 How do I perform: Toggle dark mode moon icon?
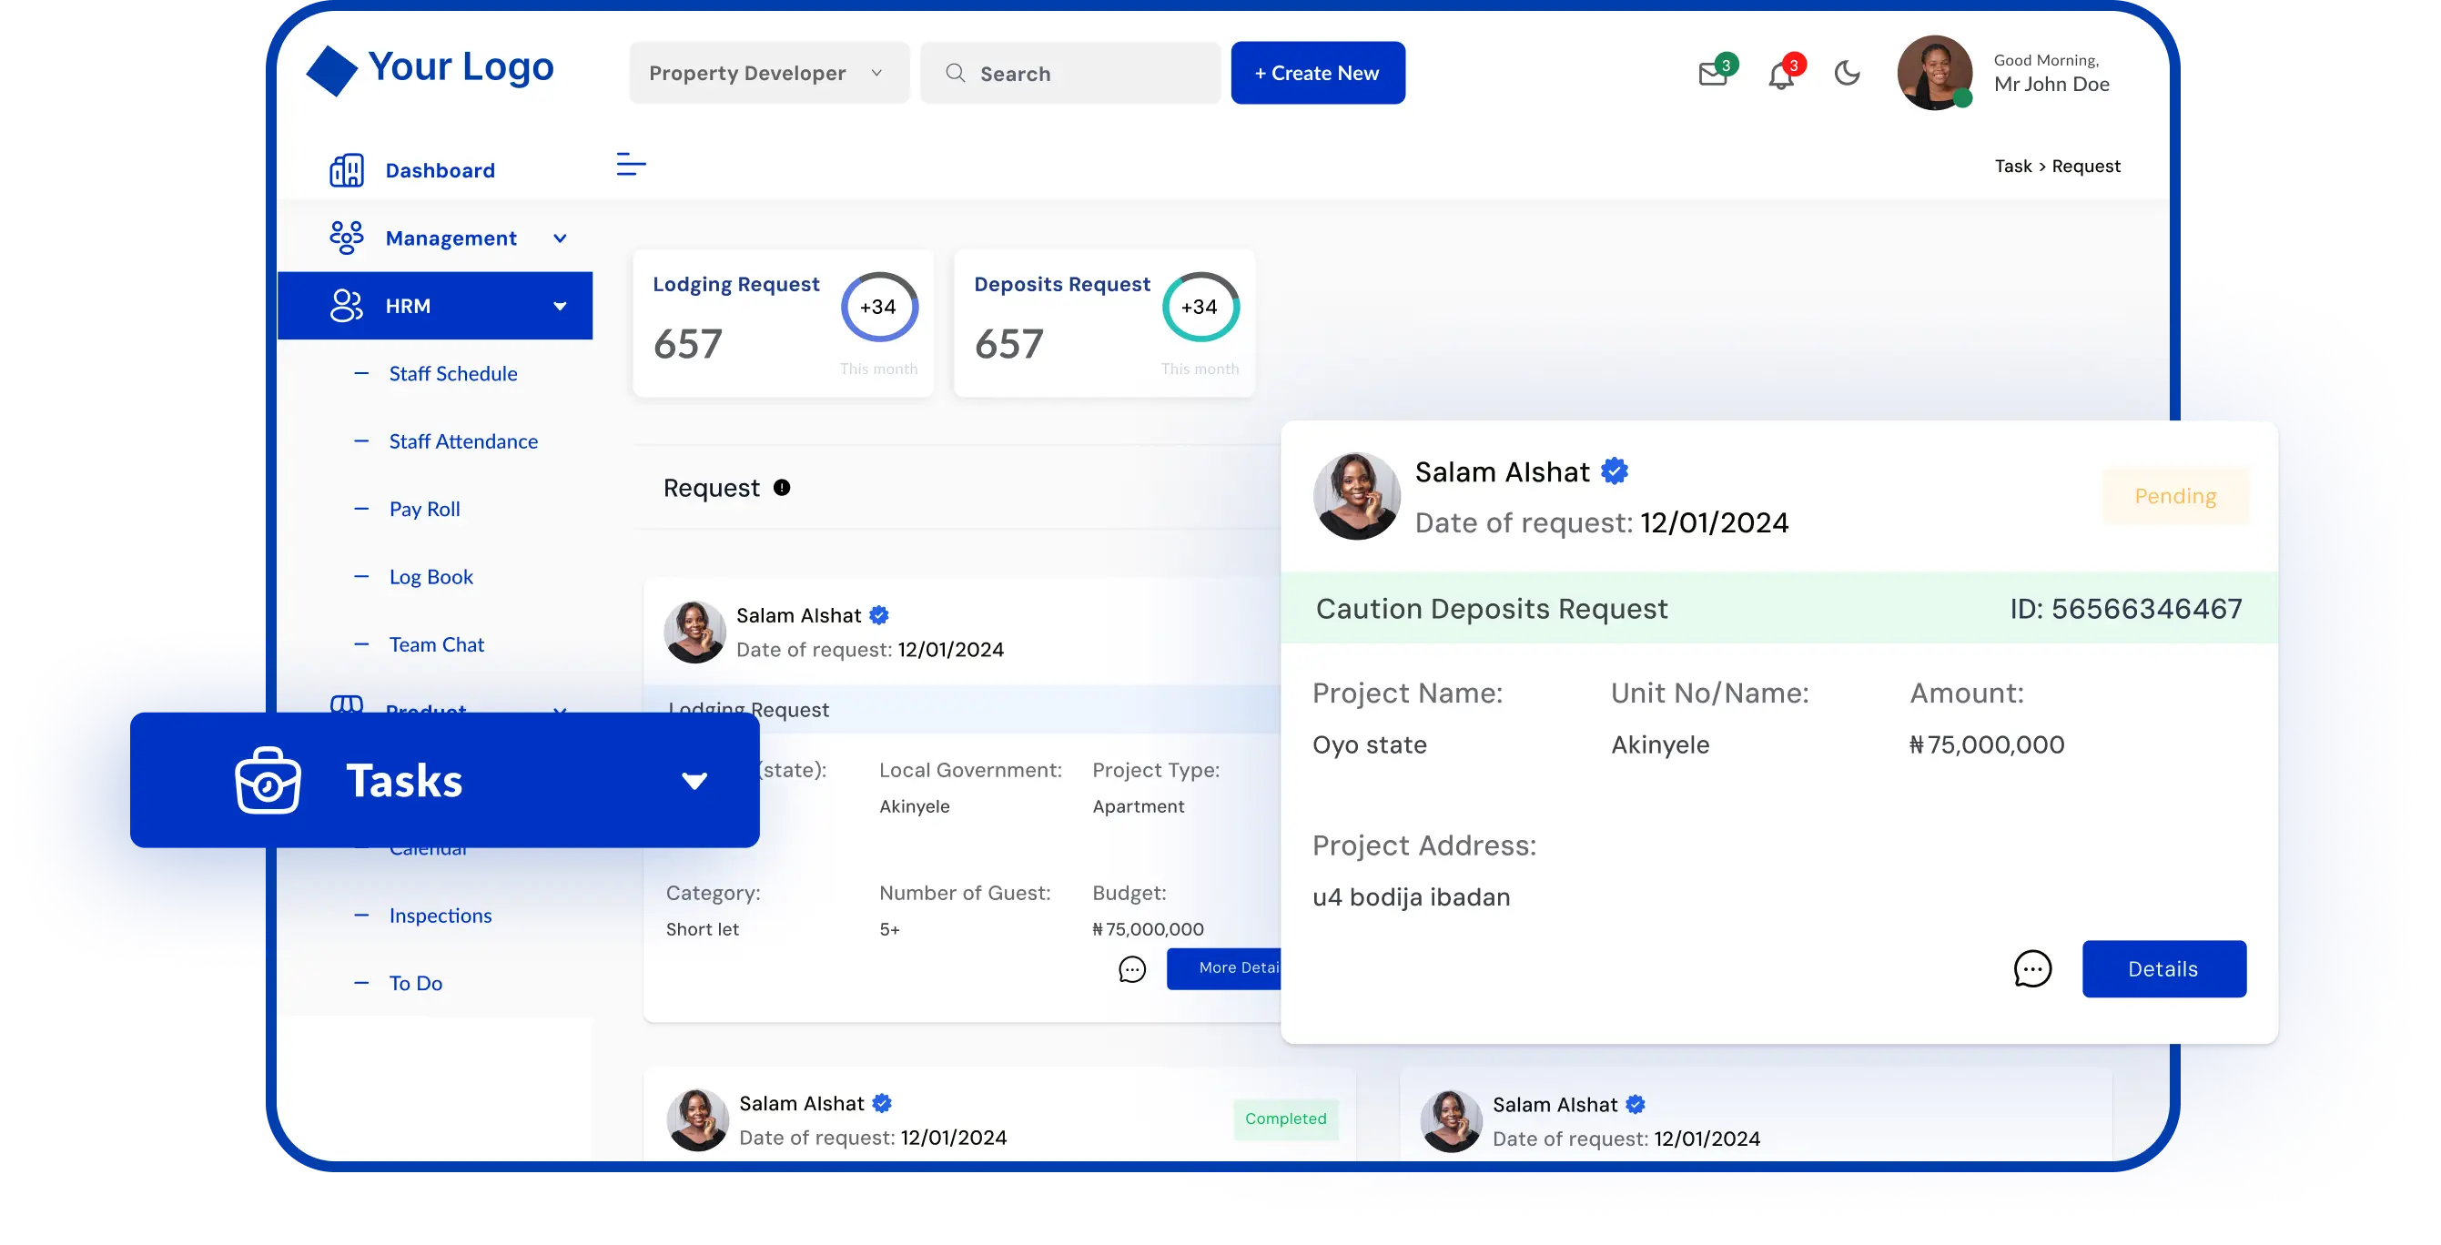click(1847, 73)
